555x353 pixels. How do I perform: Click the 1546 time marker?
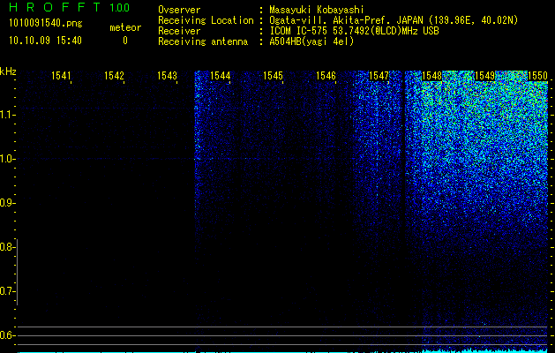[x=326, y=76]
